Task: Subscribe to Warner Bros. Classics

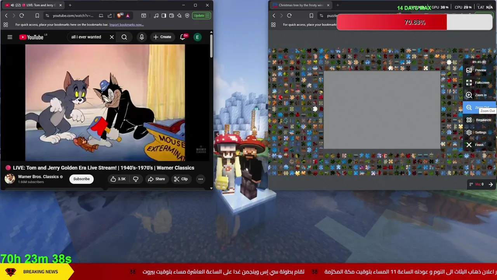Action: click(x=82, y=179)
